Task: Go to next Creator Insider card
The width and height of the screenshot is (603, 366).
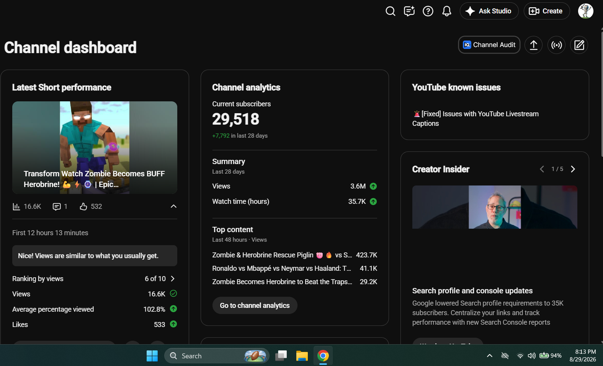Action: point(573,169)
